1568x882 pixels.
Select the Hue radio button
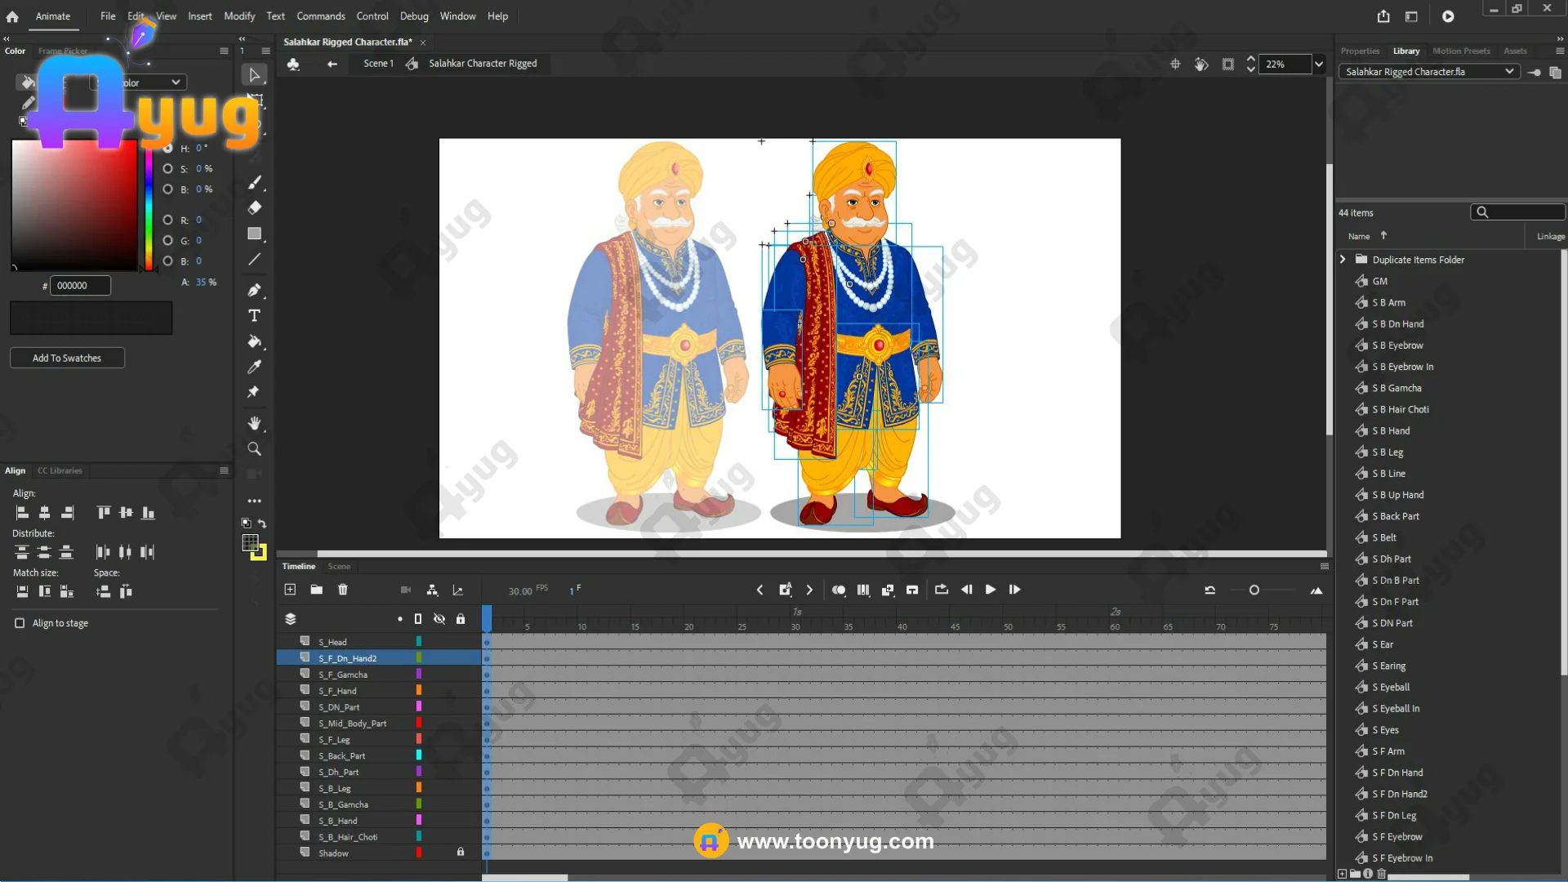[x=167, y=148]
